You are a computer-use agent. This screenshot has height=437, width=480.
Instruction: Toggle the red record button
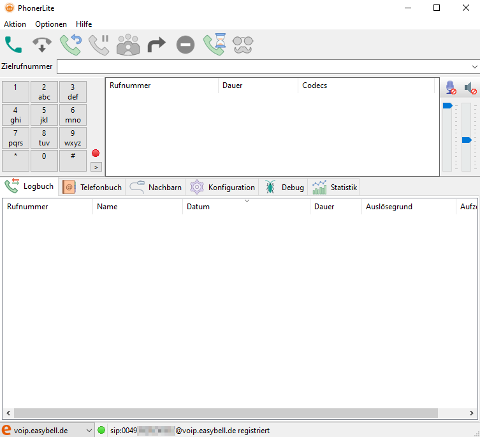pos(96,153)
